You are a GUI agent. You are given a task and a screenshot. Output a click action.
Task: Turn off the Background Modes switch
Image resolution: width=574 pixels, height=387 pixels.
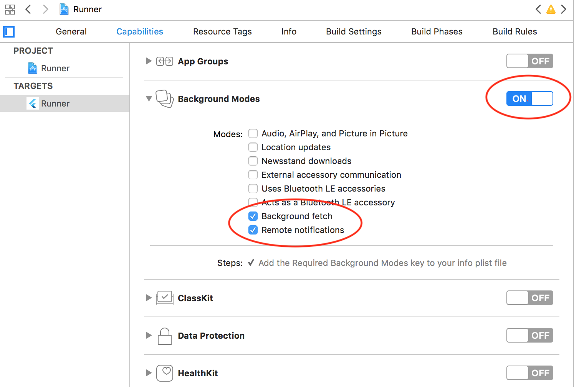(529, 99)
